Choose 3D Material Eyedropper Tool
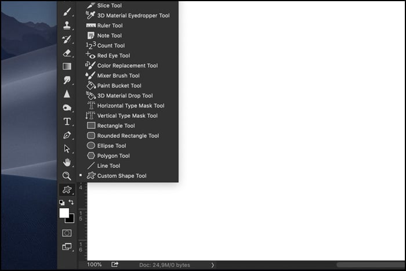The width and height of the screenshot is (406, 271). point(128,16)
